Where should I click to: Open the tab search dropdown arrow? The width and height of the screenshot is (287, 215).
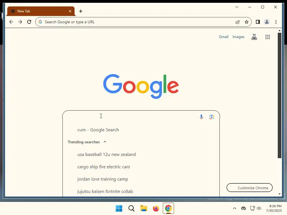pos(237,7)
